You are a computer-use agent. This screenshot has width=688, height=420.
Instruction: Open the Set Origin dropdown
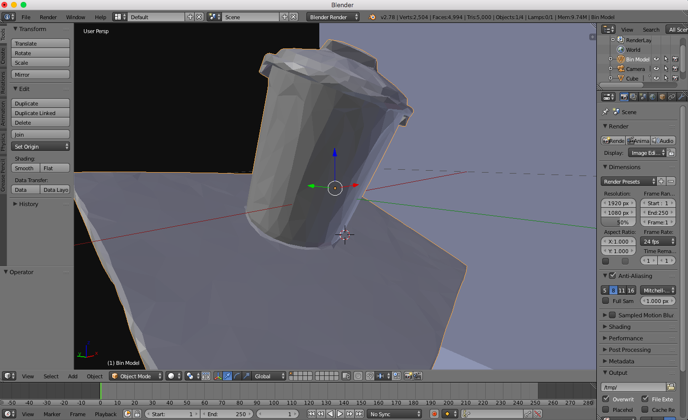(41, 147)
